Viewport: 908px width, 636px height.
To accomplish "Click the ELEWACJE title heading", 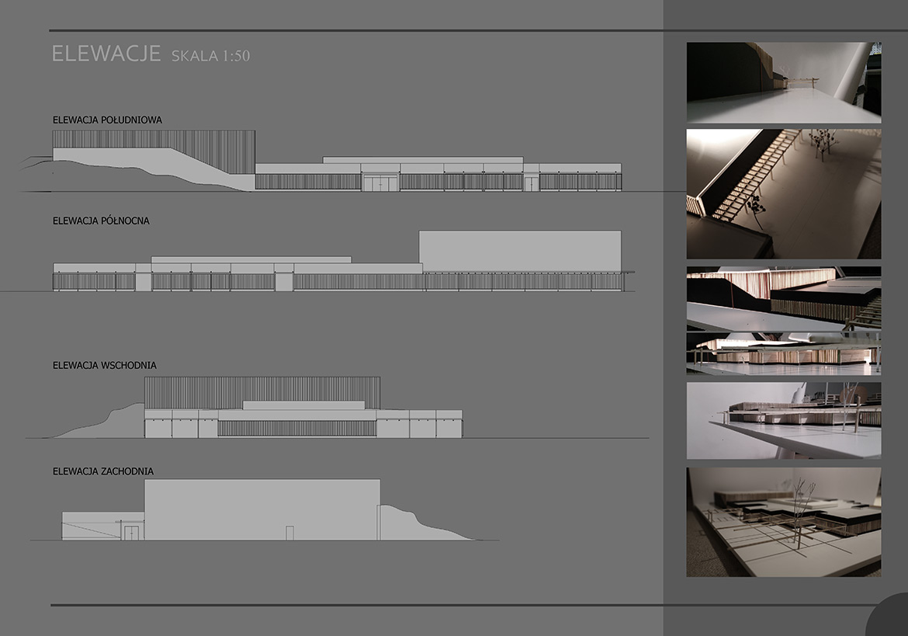I will click(x=106, y=54).
